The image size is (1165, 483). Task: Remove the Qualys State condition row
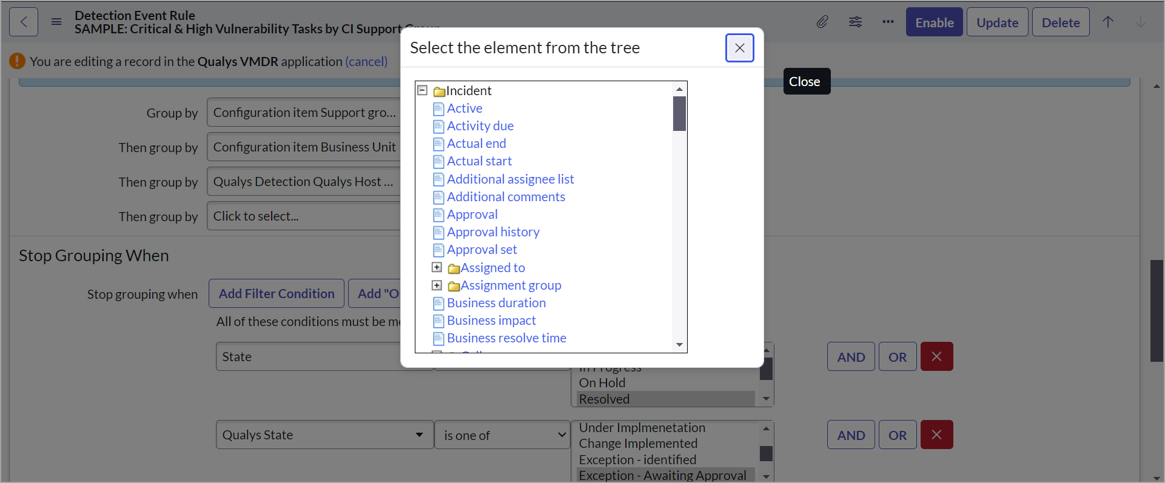click(x=936, y=435)
